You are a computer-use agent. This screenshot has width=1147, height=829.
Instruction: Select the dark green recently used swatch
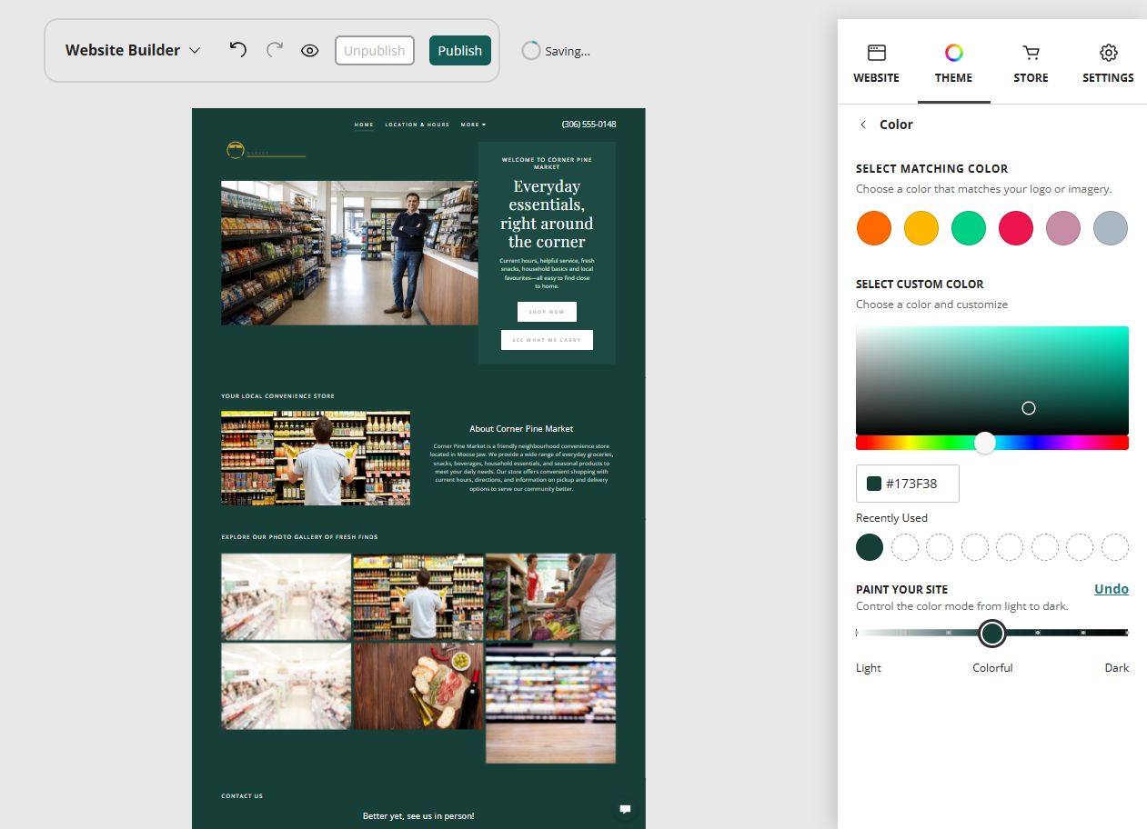pyautogui.click(x=870, y=547)
